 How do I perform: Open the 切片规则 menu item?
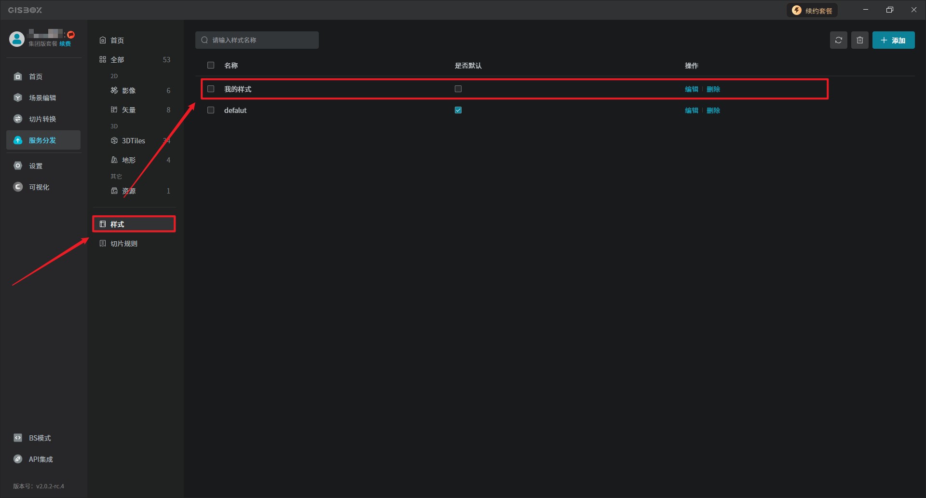(x=123, y=244)
